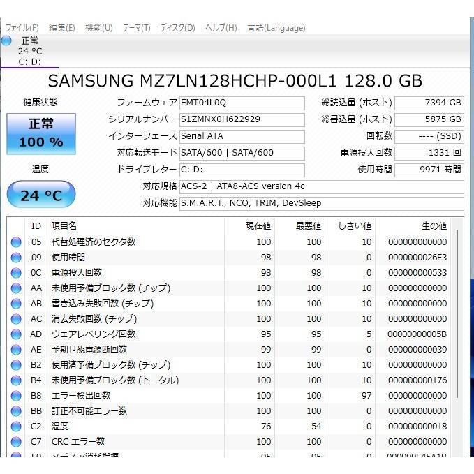Click the serial number field S1ZMNX0H622929
Image resolution: width=474 pixels, height=474 pixels.
pyautogui.click(x=242, y=119)
